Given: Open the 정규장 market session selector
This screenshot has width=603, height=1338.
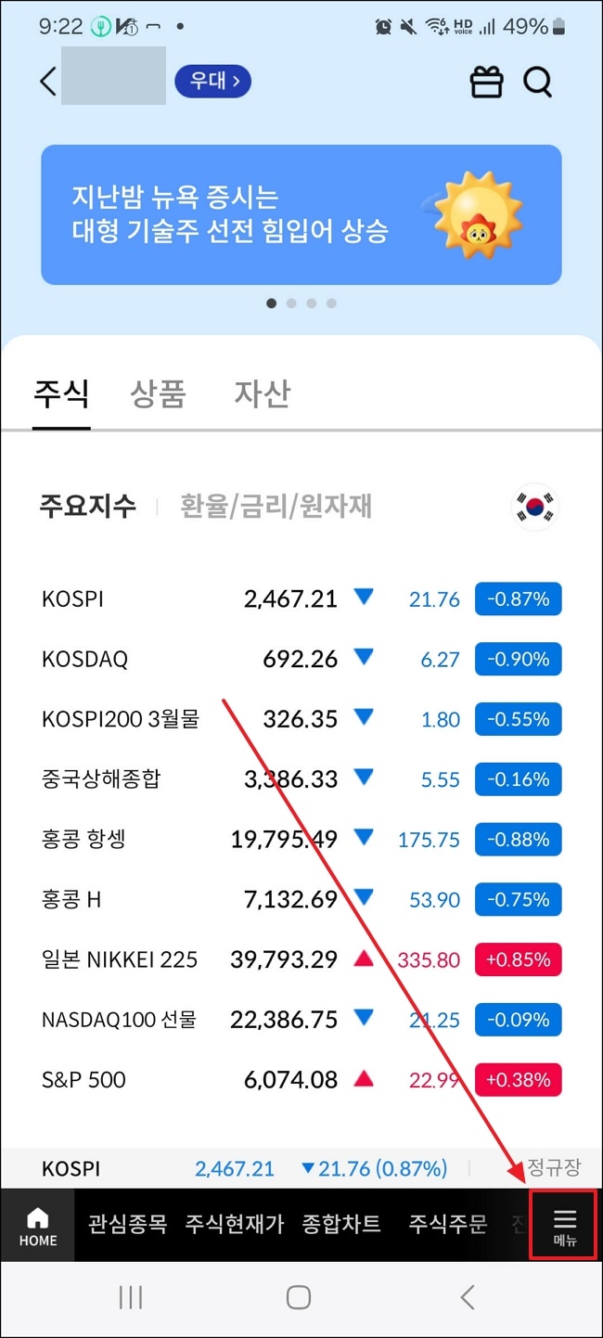Looking at the screenshot, I should click(554, 1168).
